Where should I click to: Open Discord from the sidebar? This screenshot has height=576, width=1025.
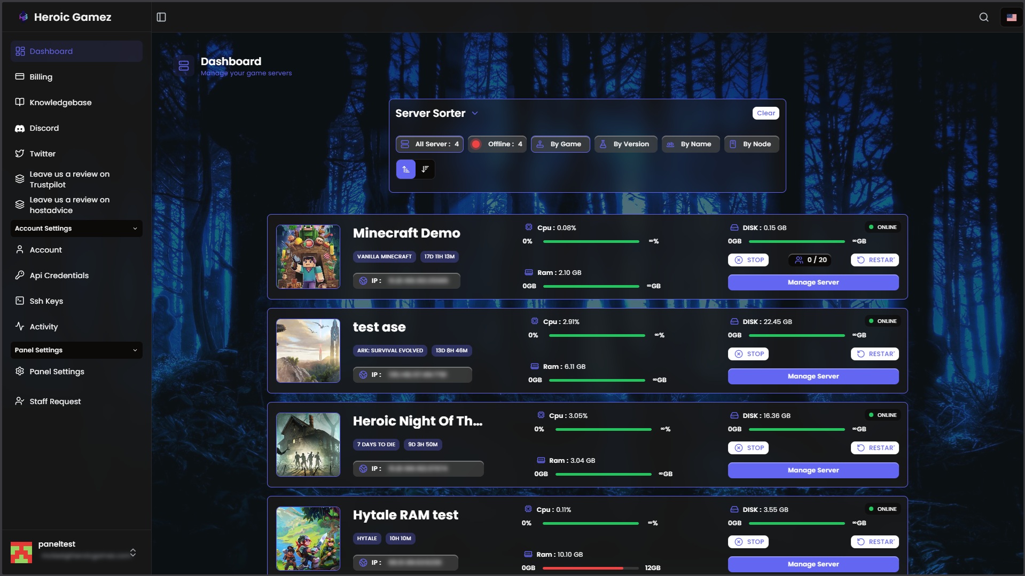point(44,128)
